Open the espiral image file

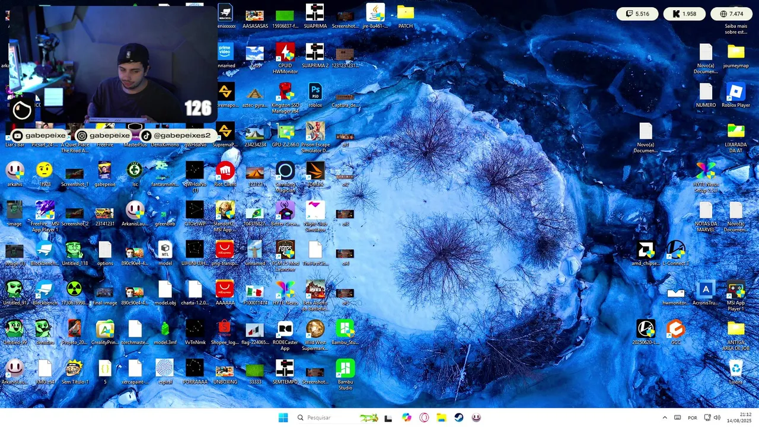point(165,372)
